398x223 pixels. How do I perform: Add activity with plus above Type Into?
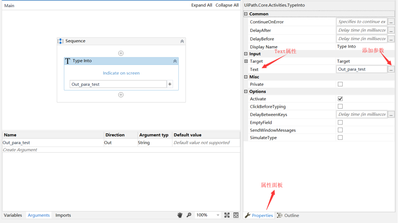(121, 53)
